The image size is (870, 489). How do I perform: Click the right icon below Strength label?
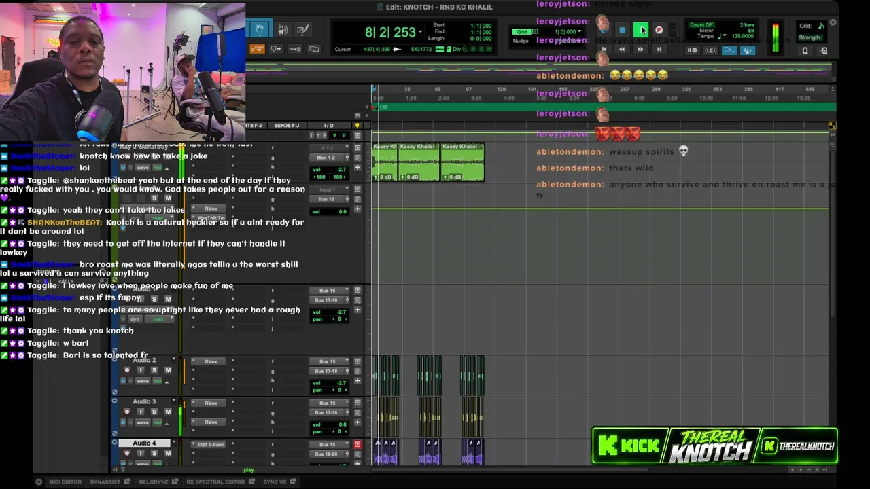point(824,50)
